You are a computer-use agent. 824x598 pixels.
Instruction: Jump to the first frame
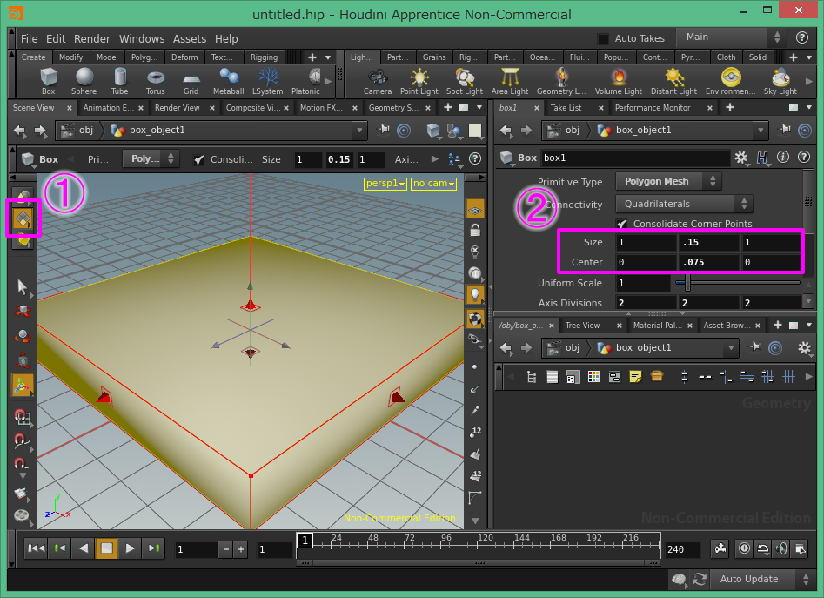tap(37, 548)
